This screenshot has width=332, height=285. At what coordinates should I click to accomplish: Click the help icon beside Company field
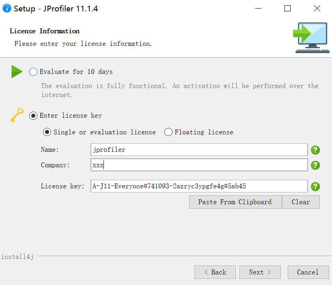click(315, 165)
